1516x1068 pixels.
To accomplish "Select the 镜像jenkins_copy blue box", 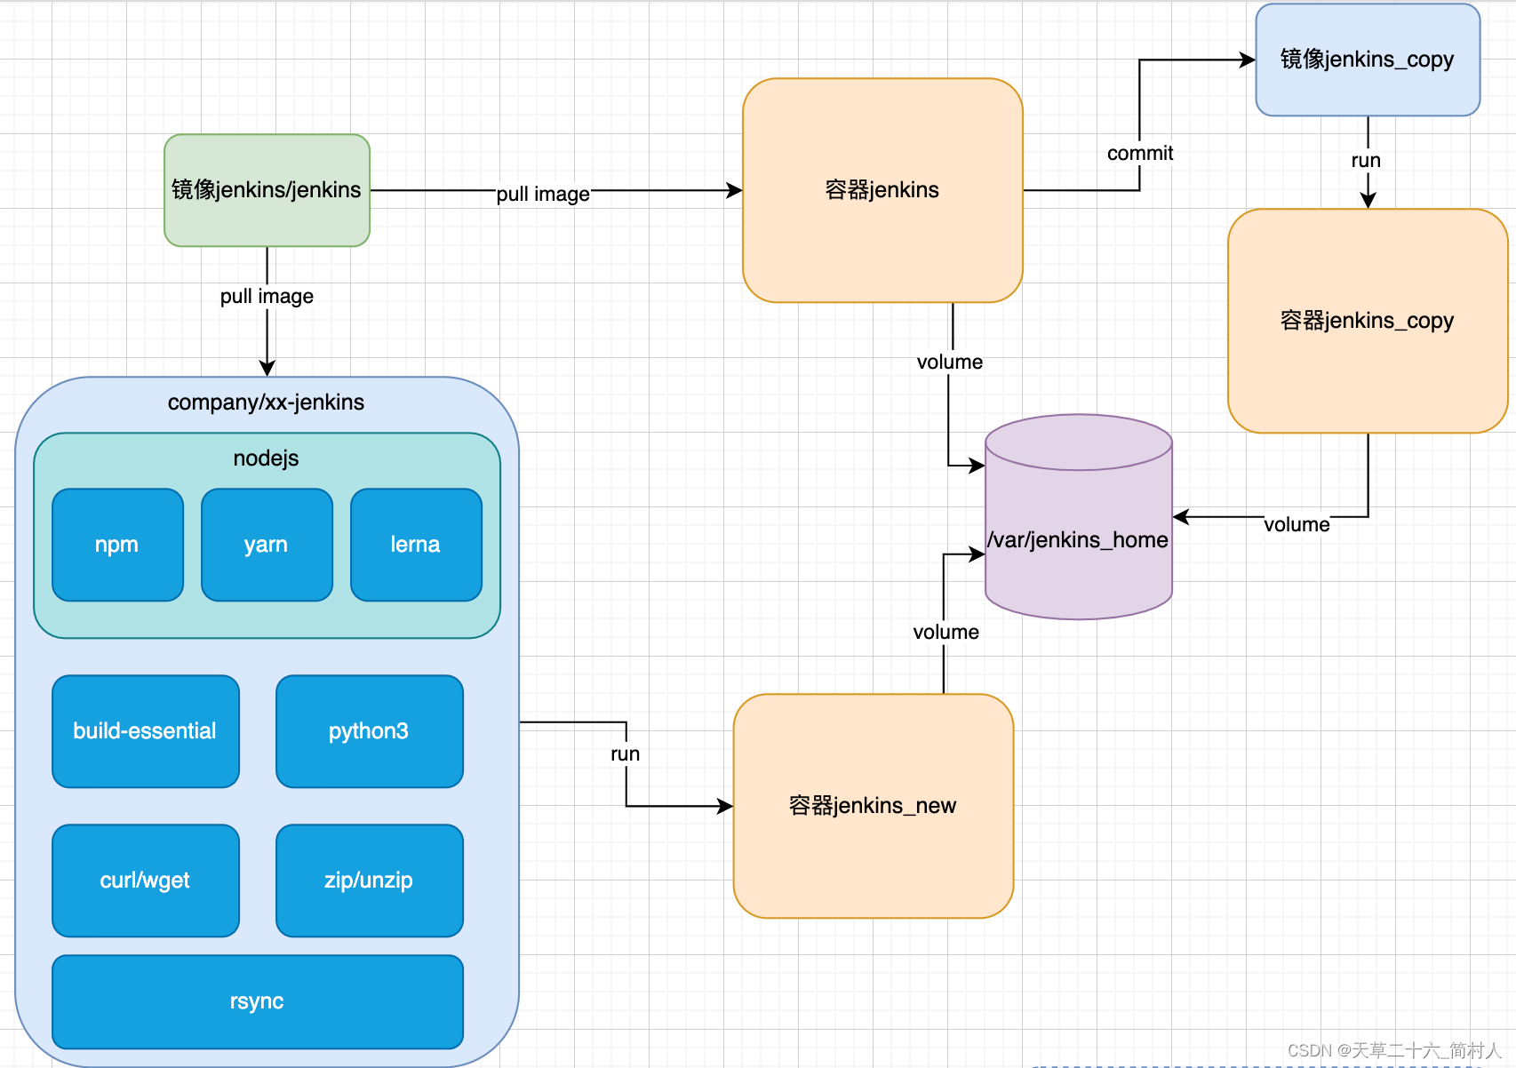I will (x=1368, y=60).
